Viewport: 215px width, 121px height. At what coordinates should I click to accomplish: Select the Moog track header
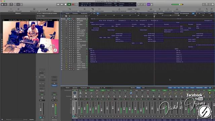click(74, 28)
